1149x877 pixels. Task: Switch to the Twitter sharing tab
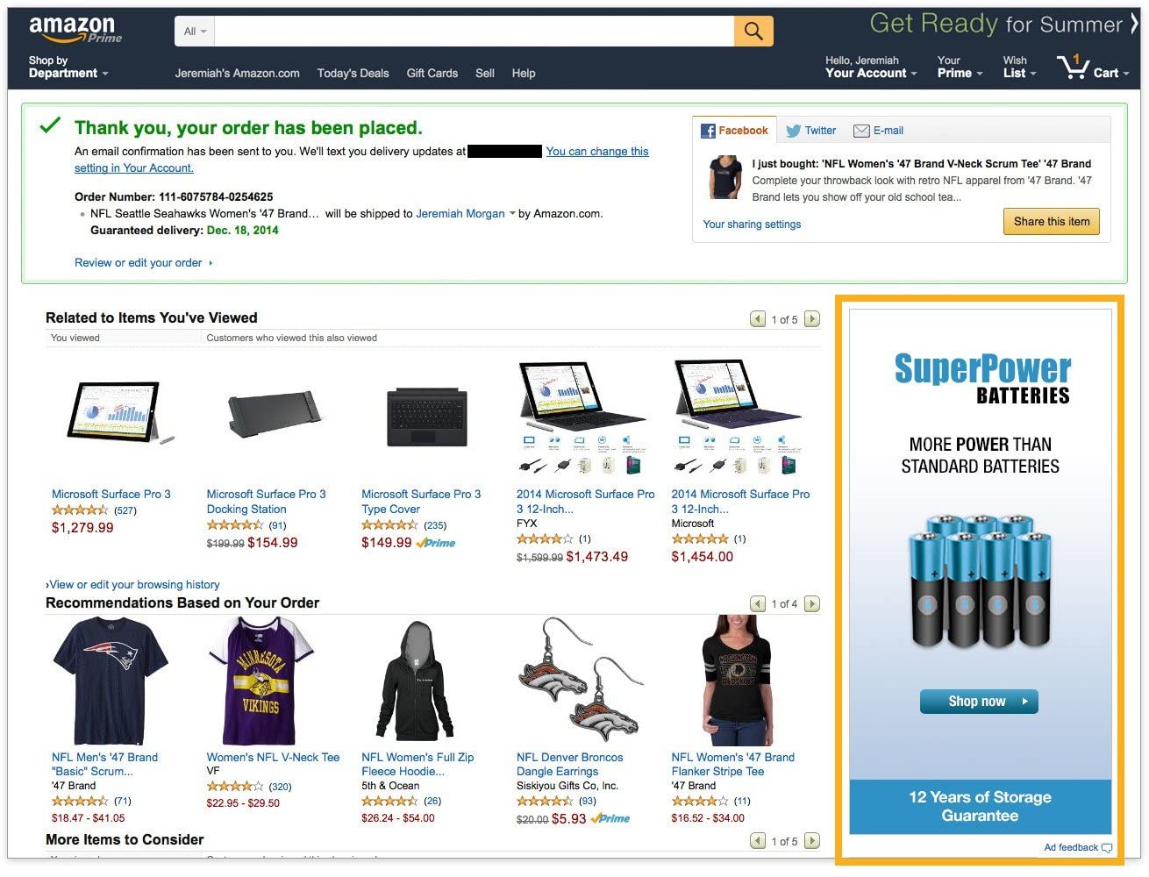(x=811, y=131)
